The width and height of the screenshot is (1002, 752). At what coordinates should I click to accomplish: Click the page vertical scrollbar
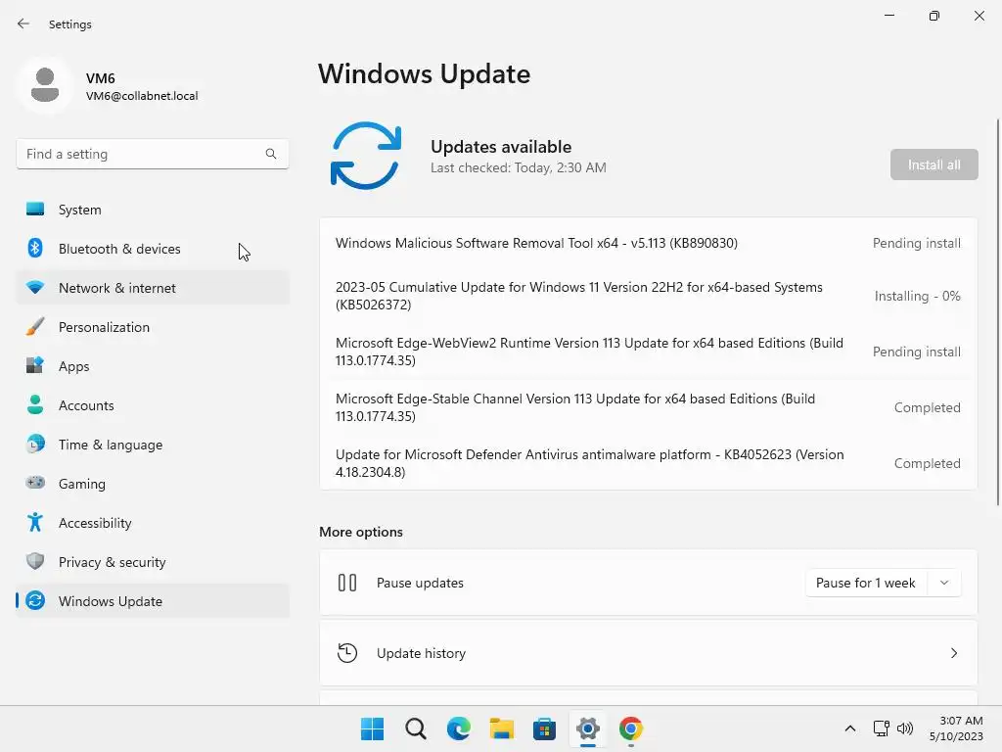(997, 312)
